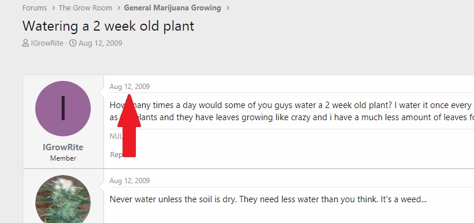474x223 pixels.
Task: Click thread start date beside clock icon
Action: (x=101, y=43)
